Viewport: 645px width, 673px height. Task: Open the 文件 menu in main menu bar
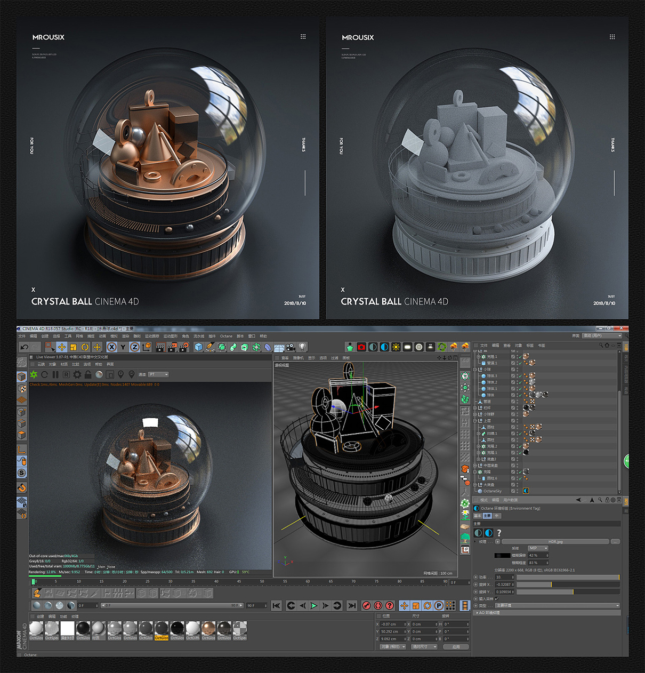click(22, 336)
